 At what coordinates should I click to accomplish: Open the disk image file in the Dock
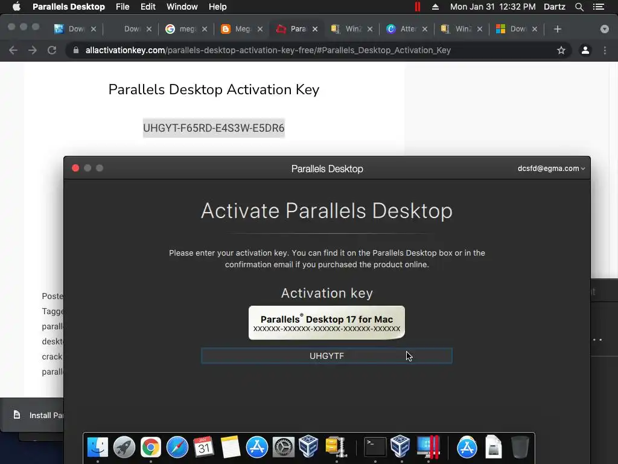[x=494, y=447]
